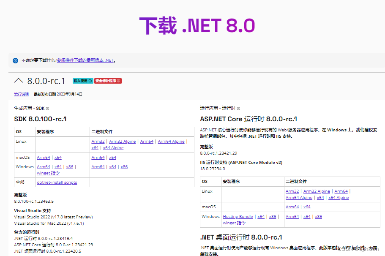Download ASP.NET Core macOS Arm64 binary
The image size is (385, 256).
tap(292, 207)
